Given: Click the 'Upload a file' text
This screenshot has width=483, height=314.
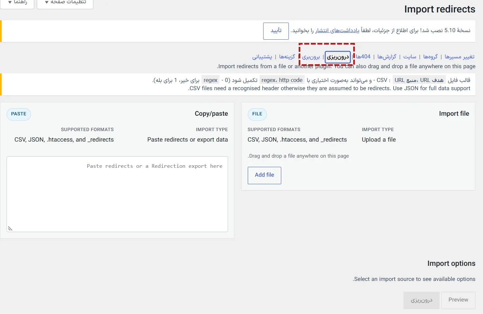Looking at the screenshot, I should [379, 140].
